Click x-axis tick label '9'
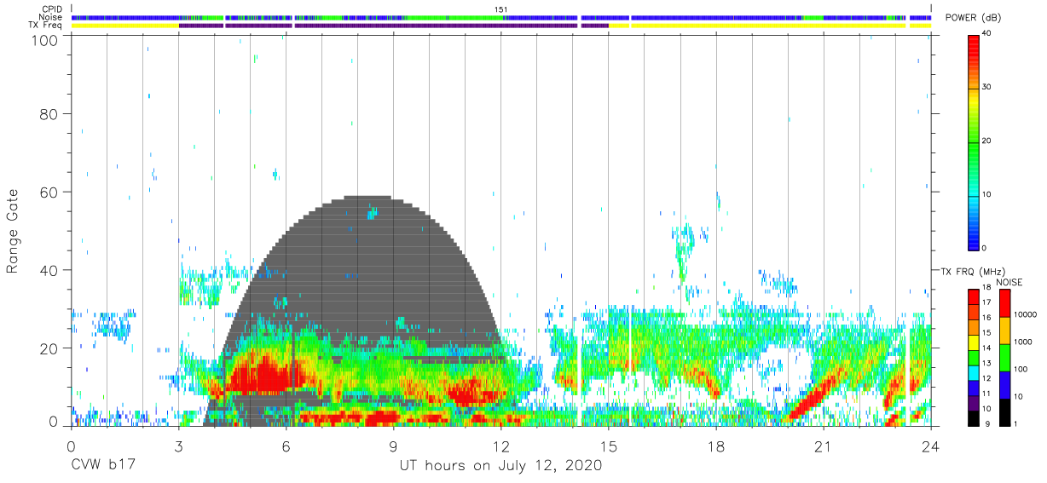The image size is (1047, 483). [393, 446]
